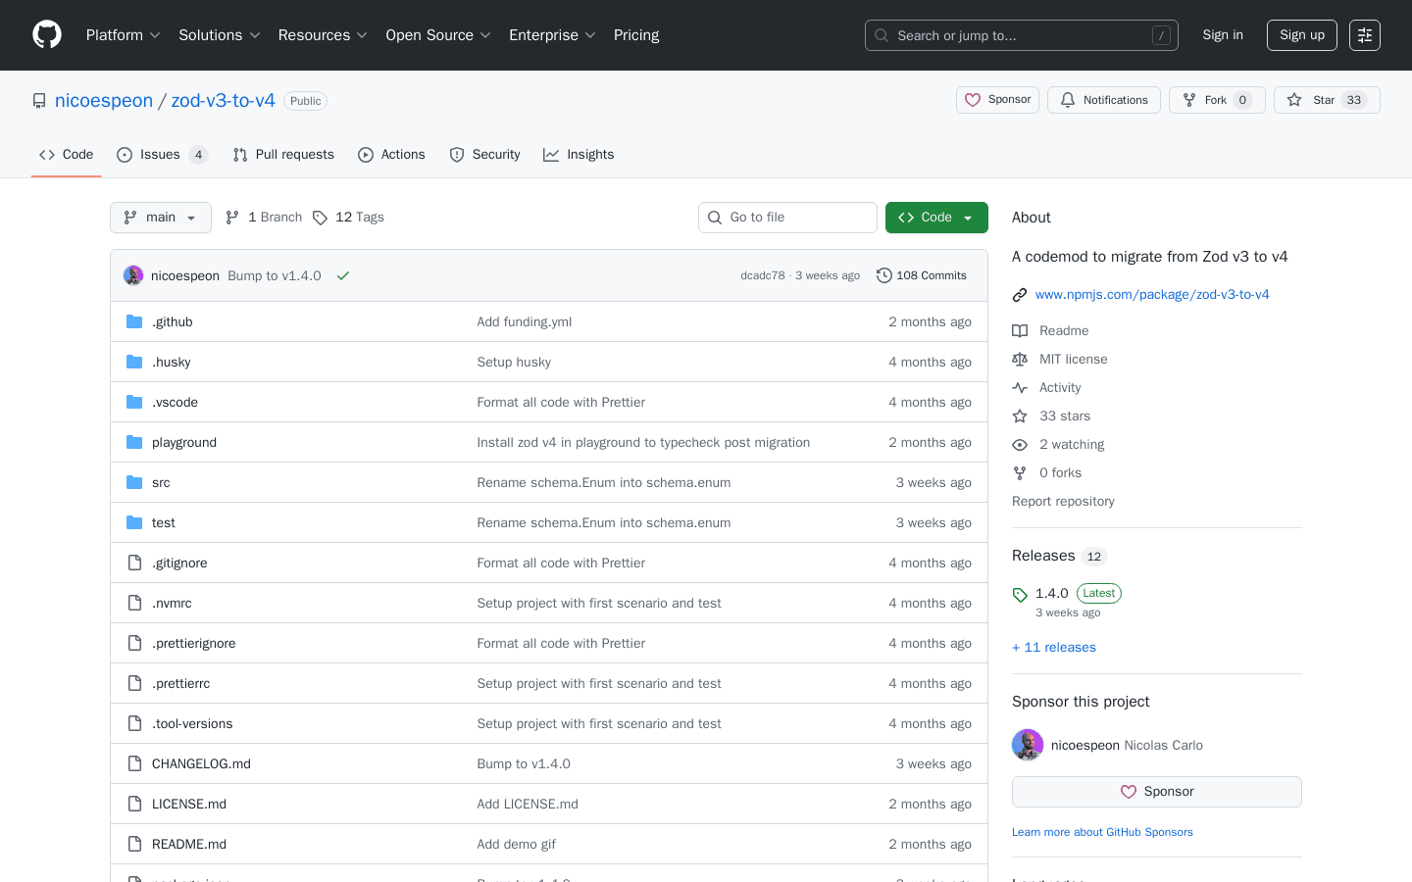Image resolution: width=1412 pixels, height=882 pixels.
Task: Click the + 11 releases link
Action: click(1053, 647)
